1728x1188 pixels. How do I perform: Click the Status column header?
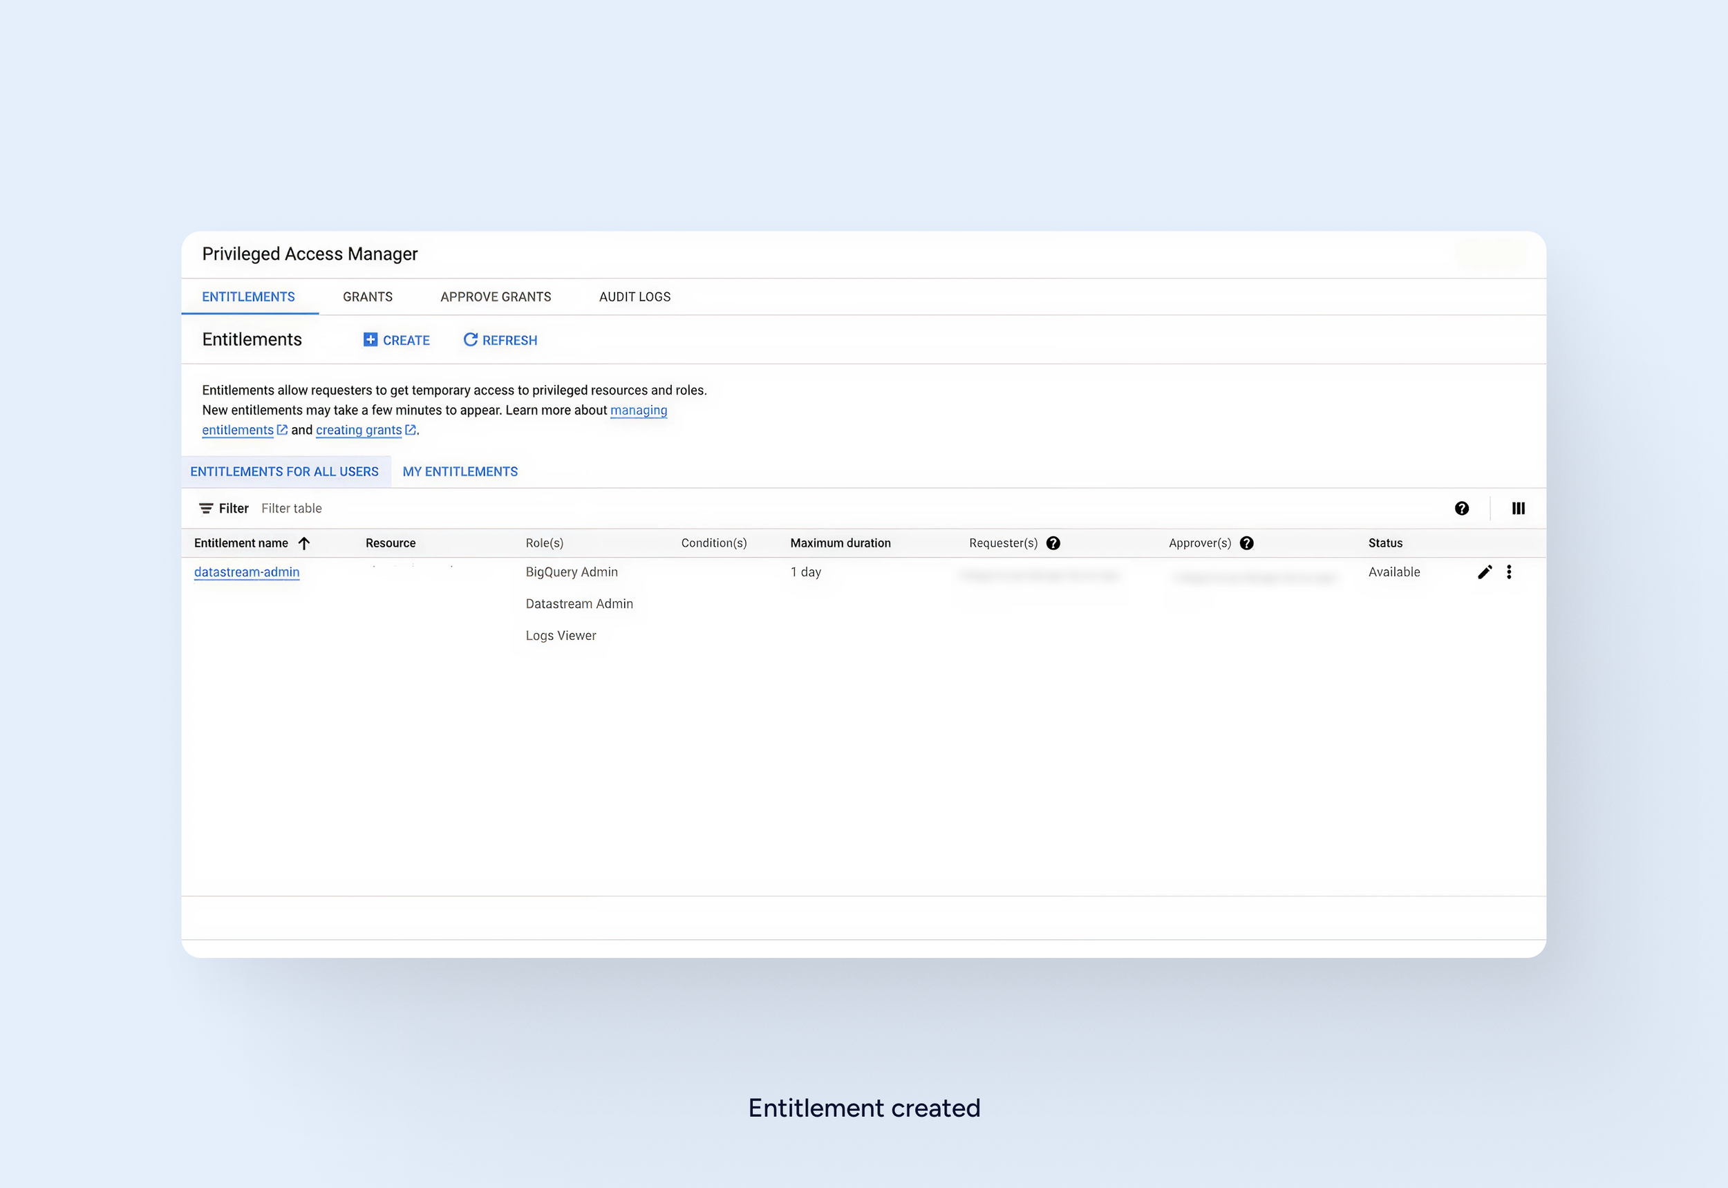pos(1384,543)
